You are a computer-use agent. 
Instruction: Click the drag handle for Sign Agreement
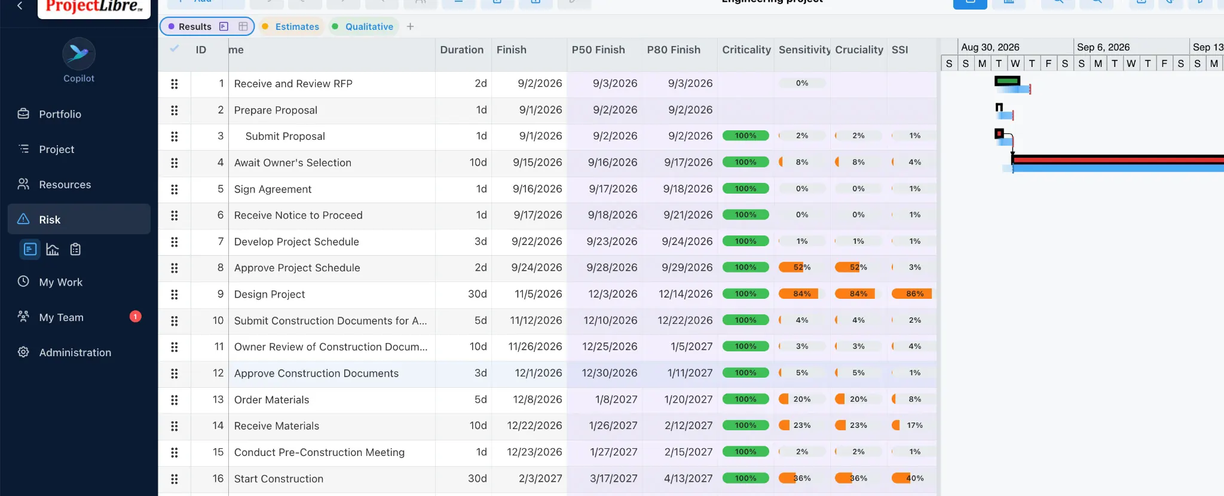175,189
